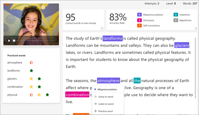Click the orange Self-corrections count badge
The image size is (199, 115).
pyautogui.click(x=139, y=26)
